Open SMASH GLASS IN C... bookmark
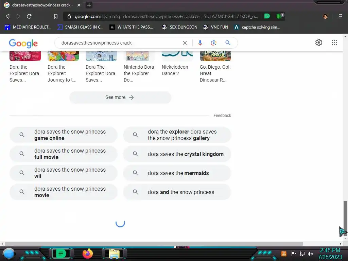The image size is (348, 261). [x=80, y=27]
